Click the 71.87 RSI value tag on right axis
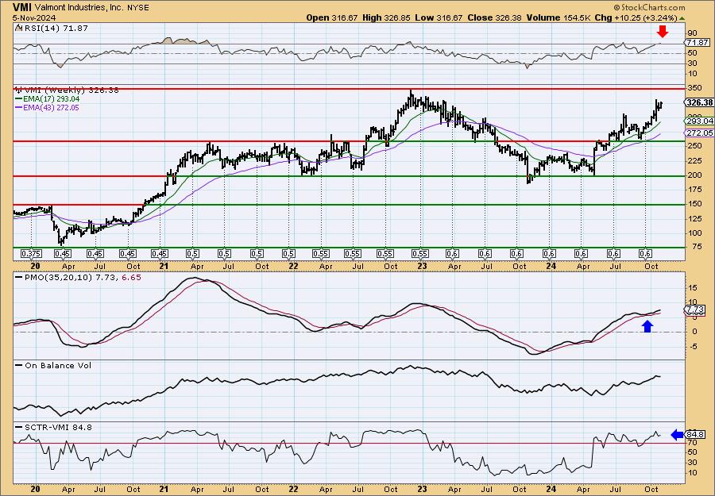Screen dimensions: 715x496 pos(698,42)
